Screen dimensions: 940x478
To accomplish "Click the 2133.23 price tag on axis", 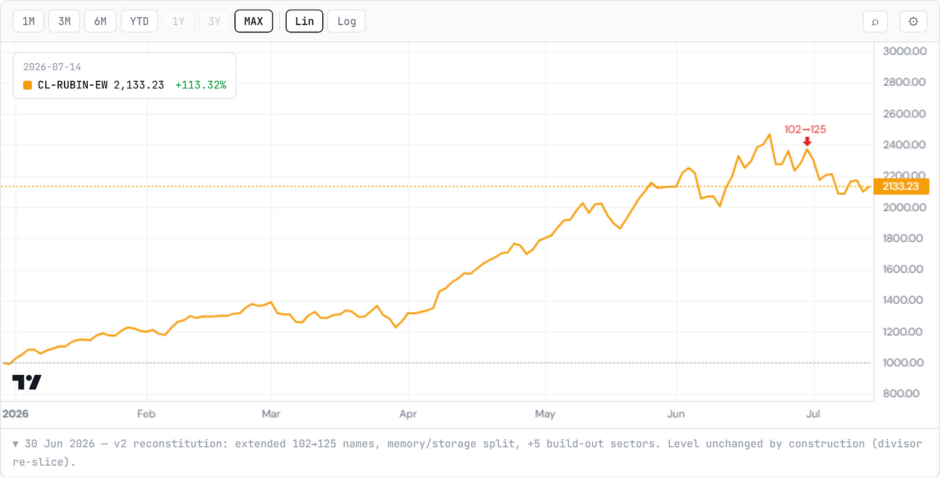I will click(902, 186).
